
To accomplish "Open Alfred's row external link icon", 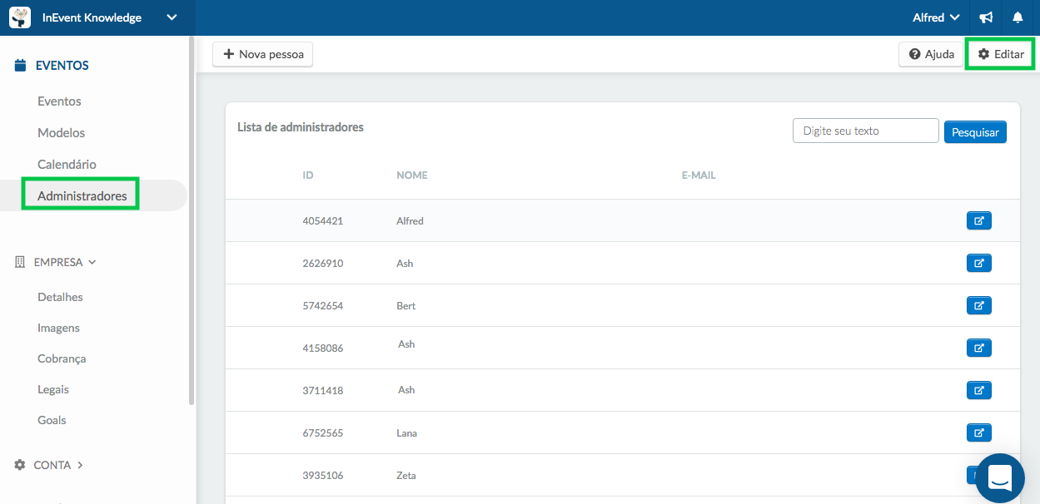I will point(979,220).
